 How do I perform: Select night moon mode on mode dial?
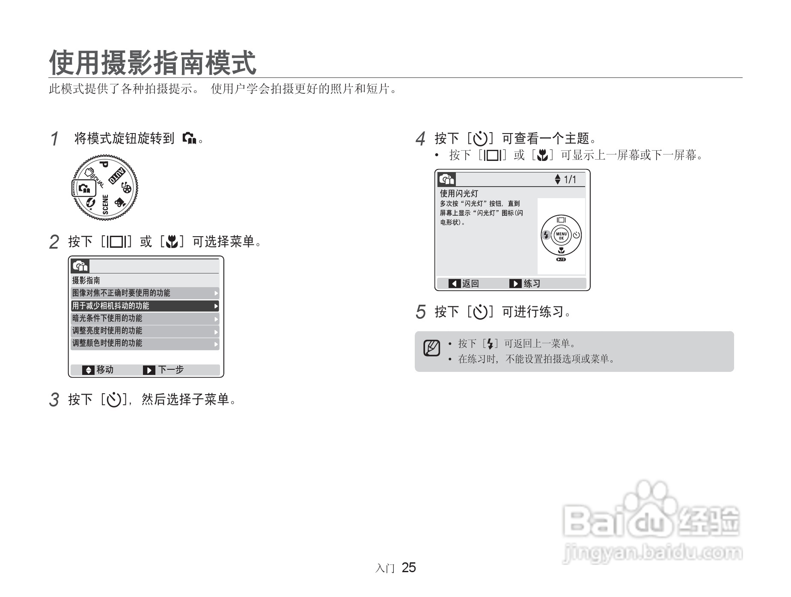[x=90, y=203]
